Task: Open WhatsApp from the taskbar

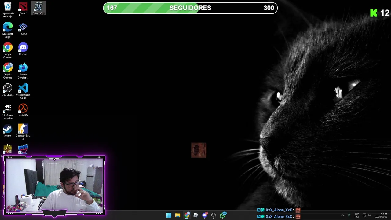Action: click(223, 215)
